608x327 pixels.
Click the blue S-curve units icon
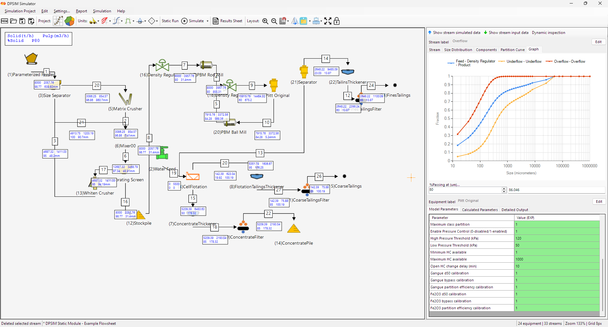(117, 21)
